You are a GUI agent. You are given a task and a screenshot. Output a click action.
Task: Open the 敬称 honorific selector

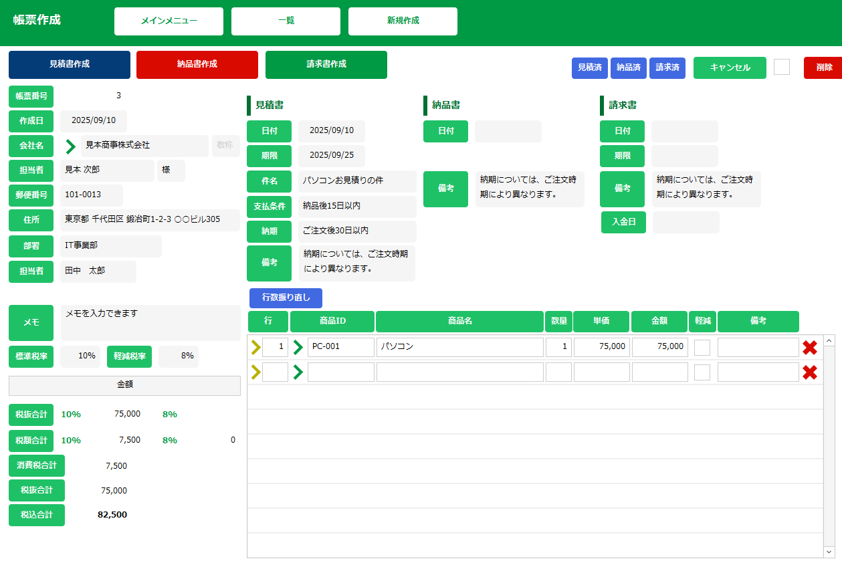[226, 145]
